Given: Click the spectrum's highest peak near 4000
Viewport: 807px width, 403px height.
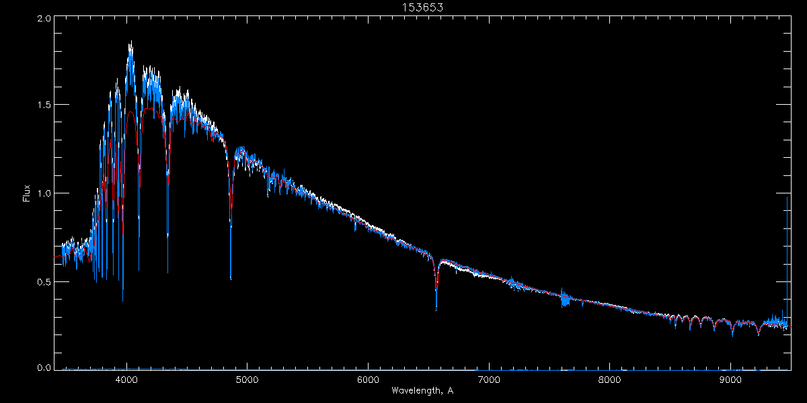Looking at the screenshot, I should (130, 43).
